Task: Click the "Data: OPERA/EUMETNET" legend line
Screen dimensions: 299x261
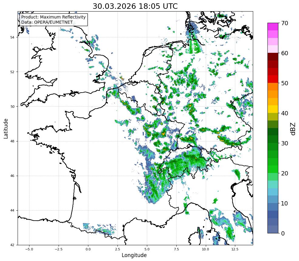Action: pos(47,22)
